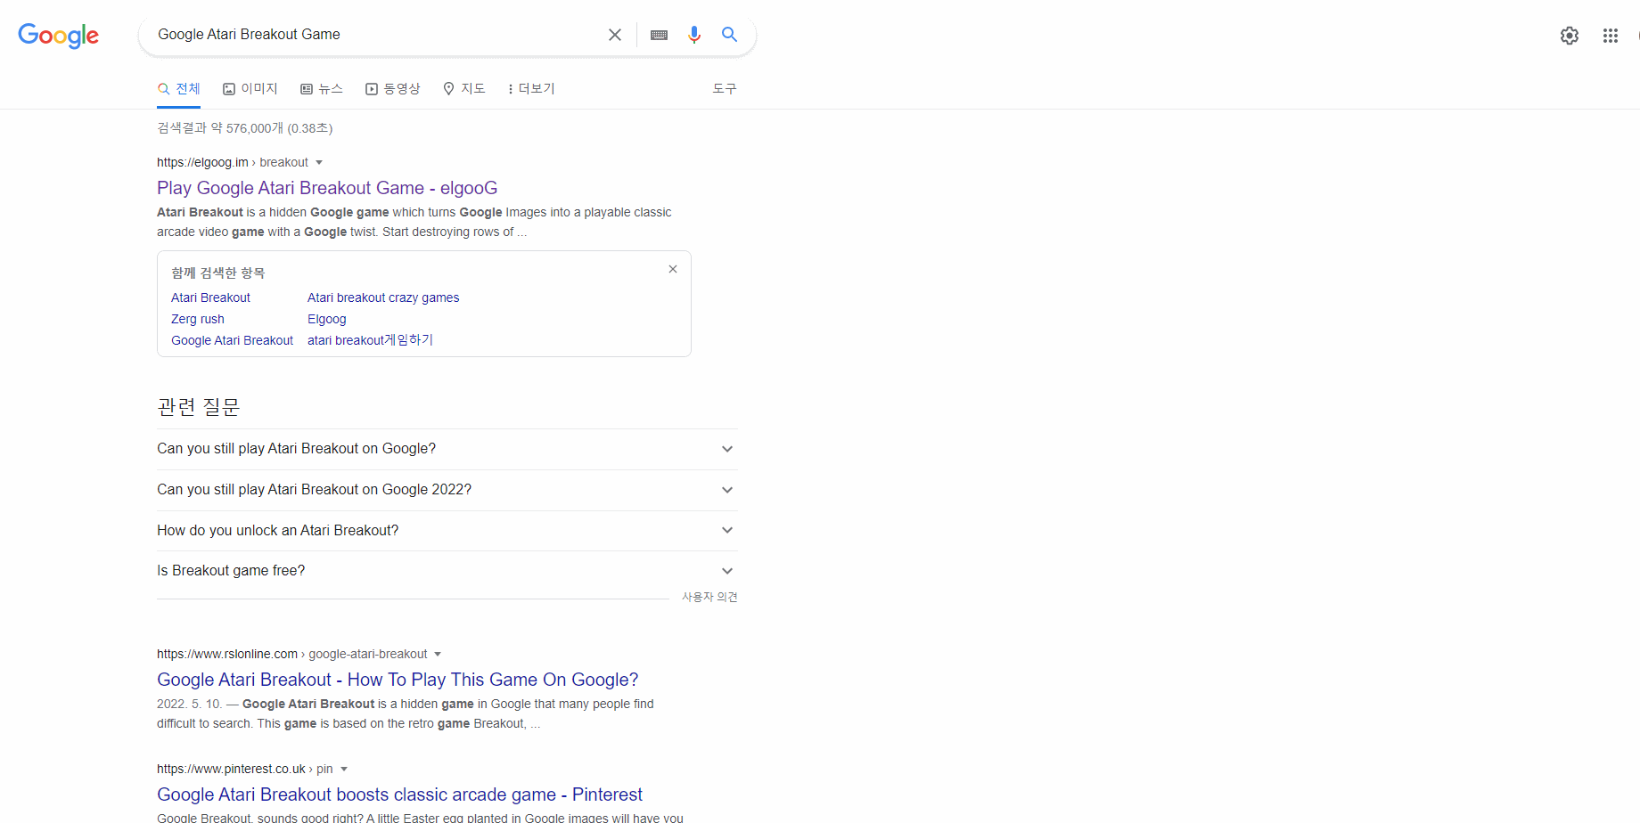Click the 'https://elgoog.im › breakout' URL text

point(233,162)
